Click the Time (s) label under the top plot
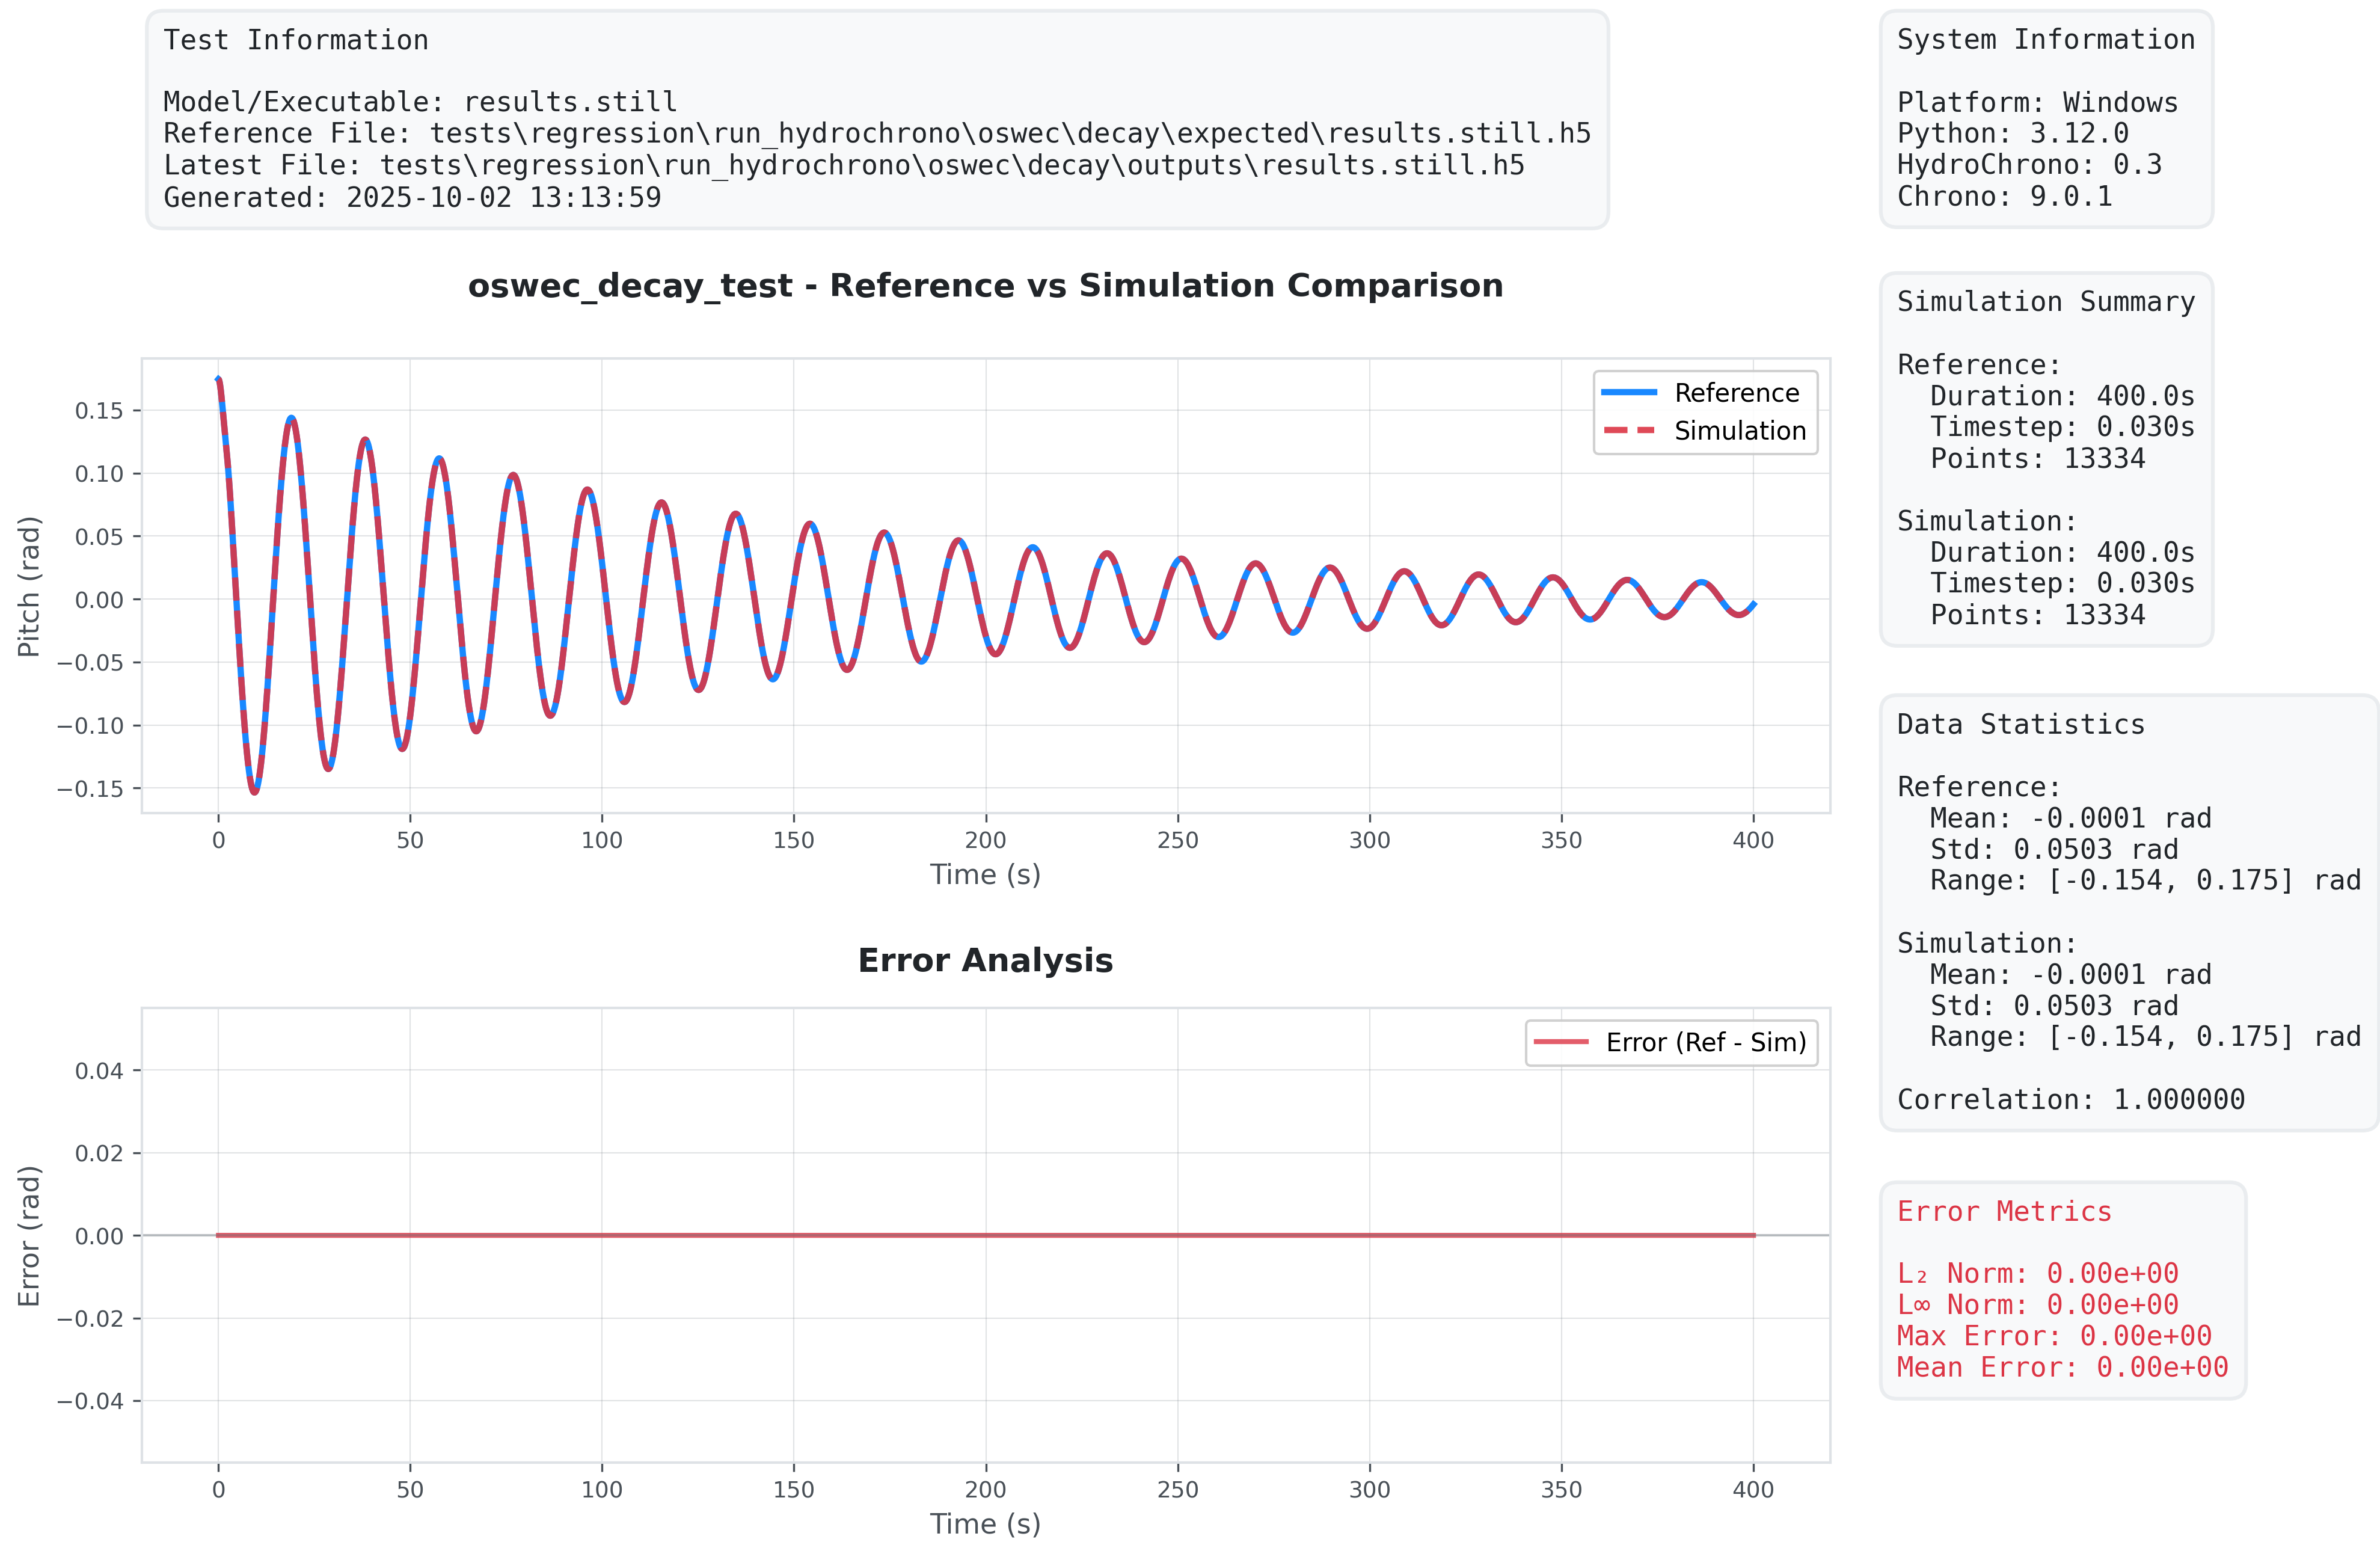Viewport: 2380px width, 1557px height. [985, 874]
